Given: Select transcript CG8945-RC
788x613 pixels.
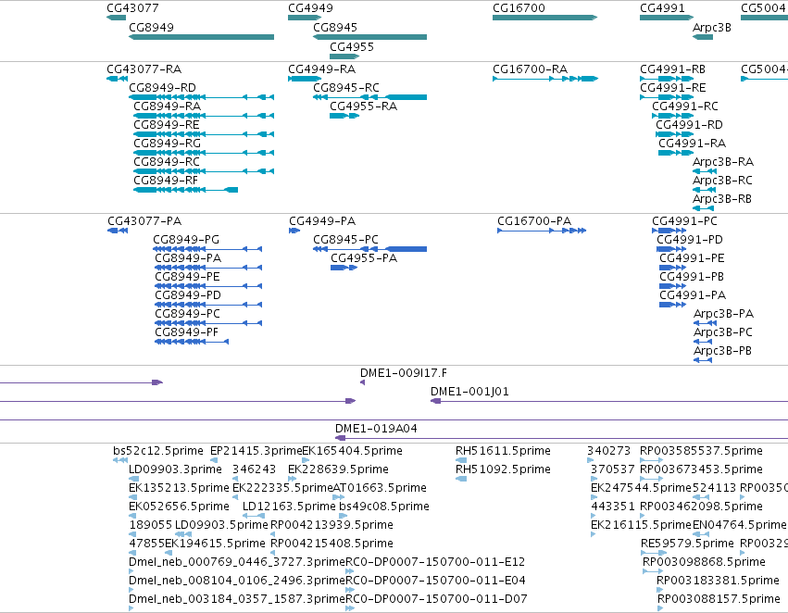Looking at the screenshot, I should tap(345, 88).
